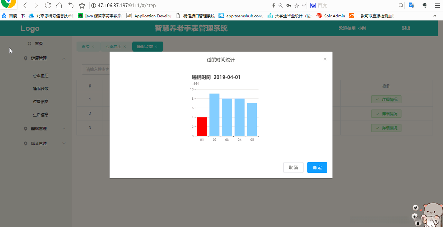Close the 心率血压 tab
The image size is (443, 227).
pyautogui.click(x=125, y=46)
